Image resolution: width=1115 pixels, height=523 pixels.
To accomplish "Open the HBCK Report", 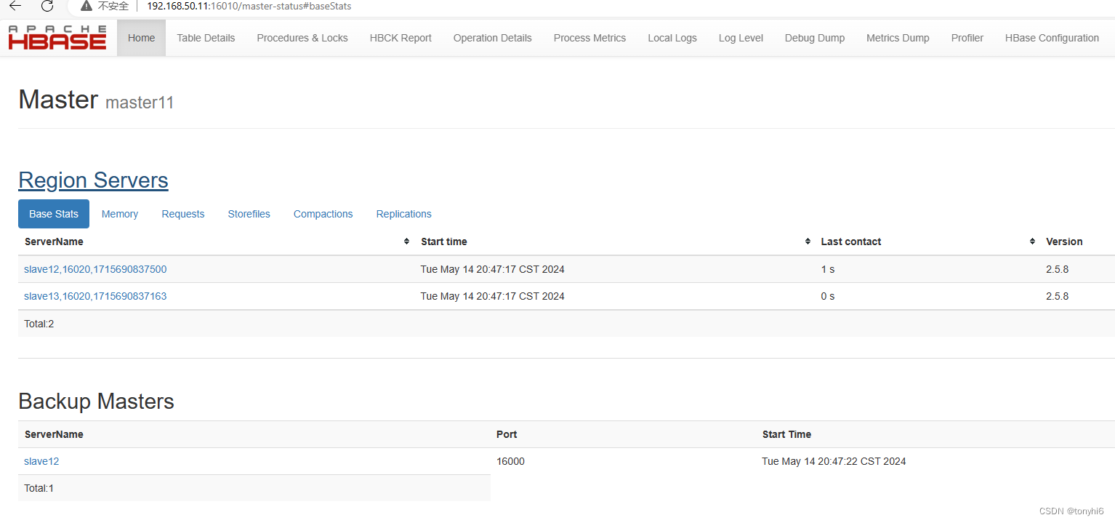I will pos(400,37).
